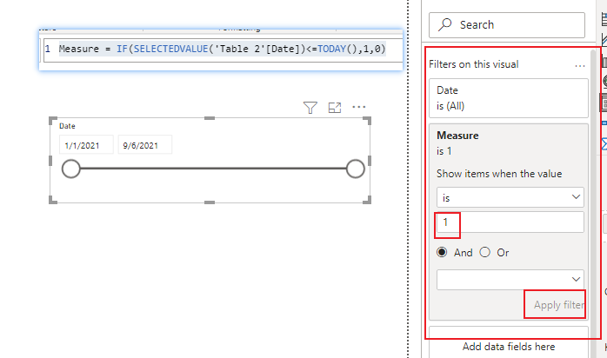
Task: Select the Or radio button
Action: click(484, 252)
